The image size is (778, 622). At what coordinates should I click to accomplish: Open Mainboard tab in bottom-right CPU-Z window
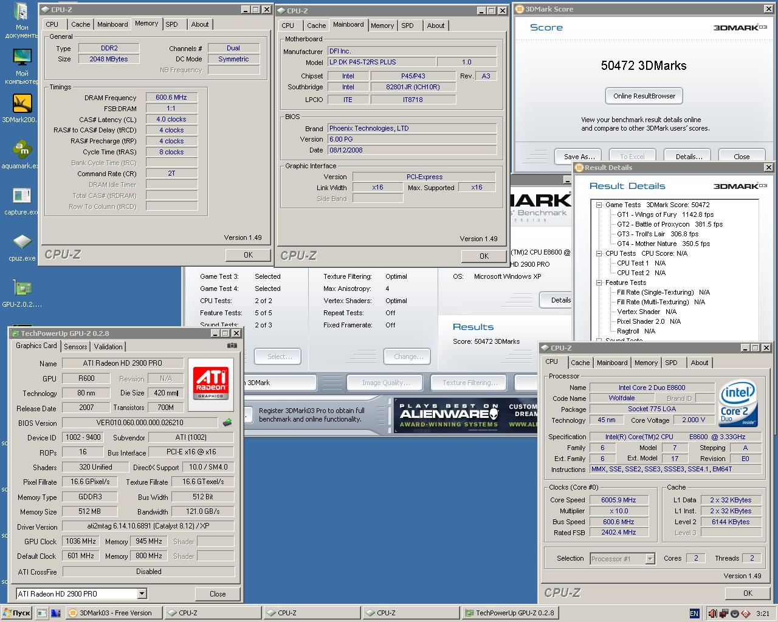(612, 363)
